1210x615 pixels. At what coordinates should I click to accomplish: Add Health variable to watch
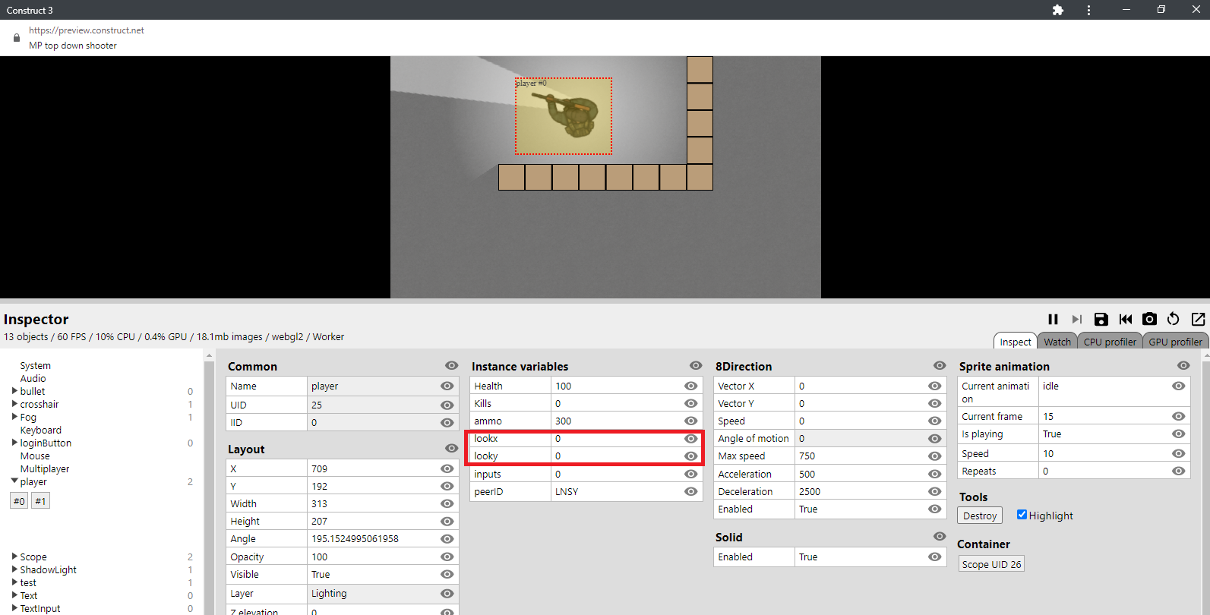point(690,386)
